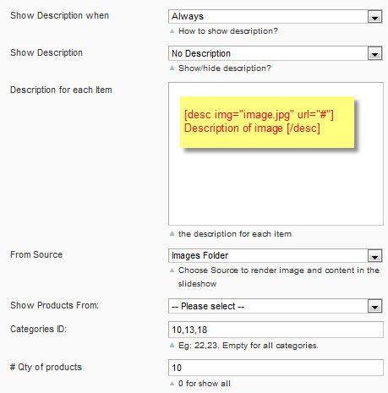This screenshot has height=393, width=388.
Task: Click the 'Categories ID:' label
Action: click(38, 329)
